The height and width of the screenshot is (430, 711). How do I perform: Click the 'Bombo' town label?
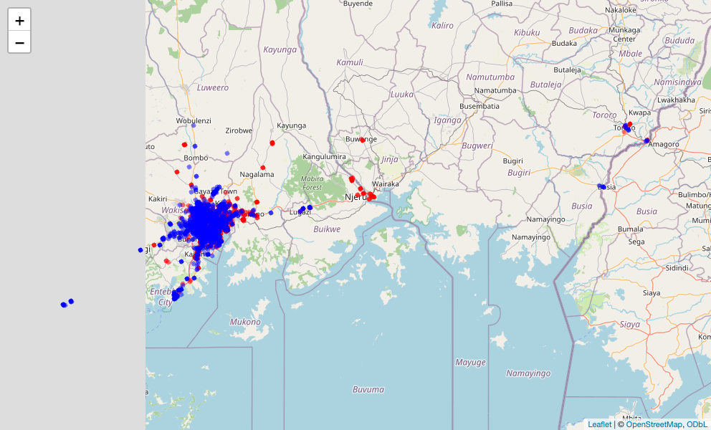click(196, 158)
